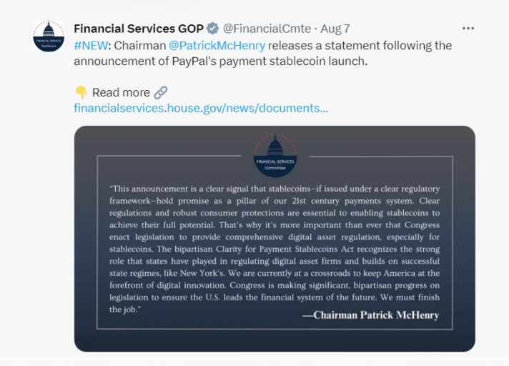This screenshot has height=366, width=509.
Task: Click the Financial Services GOP profile avatar
Action: (x=49, y=36)
